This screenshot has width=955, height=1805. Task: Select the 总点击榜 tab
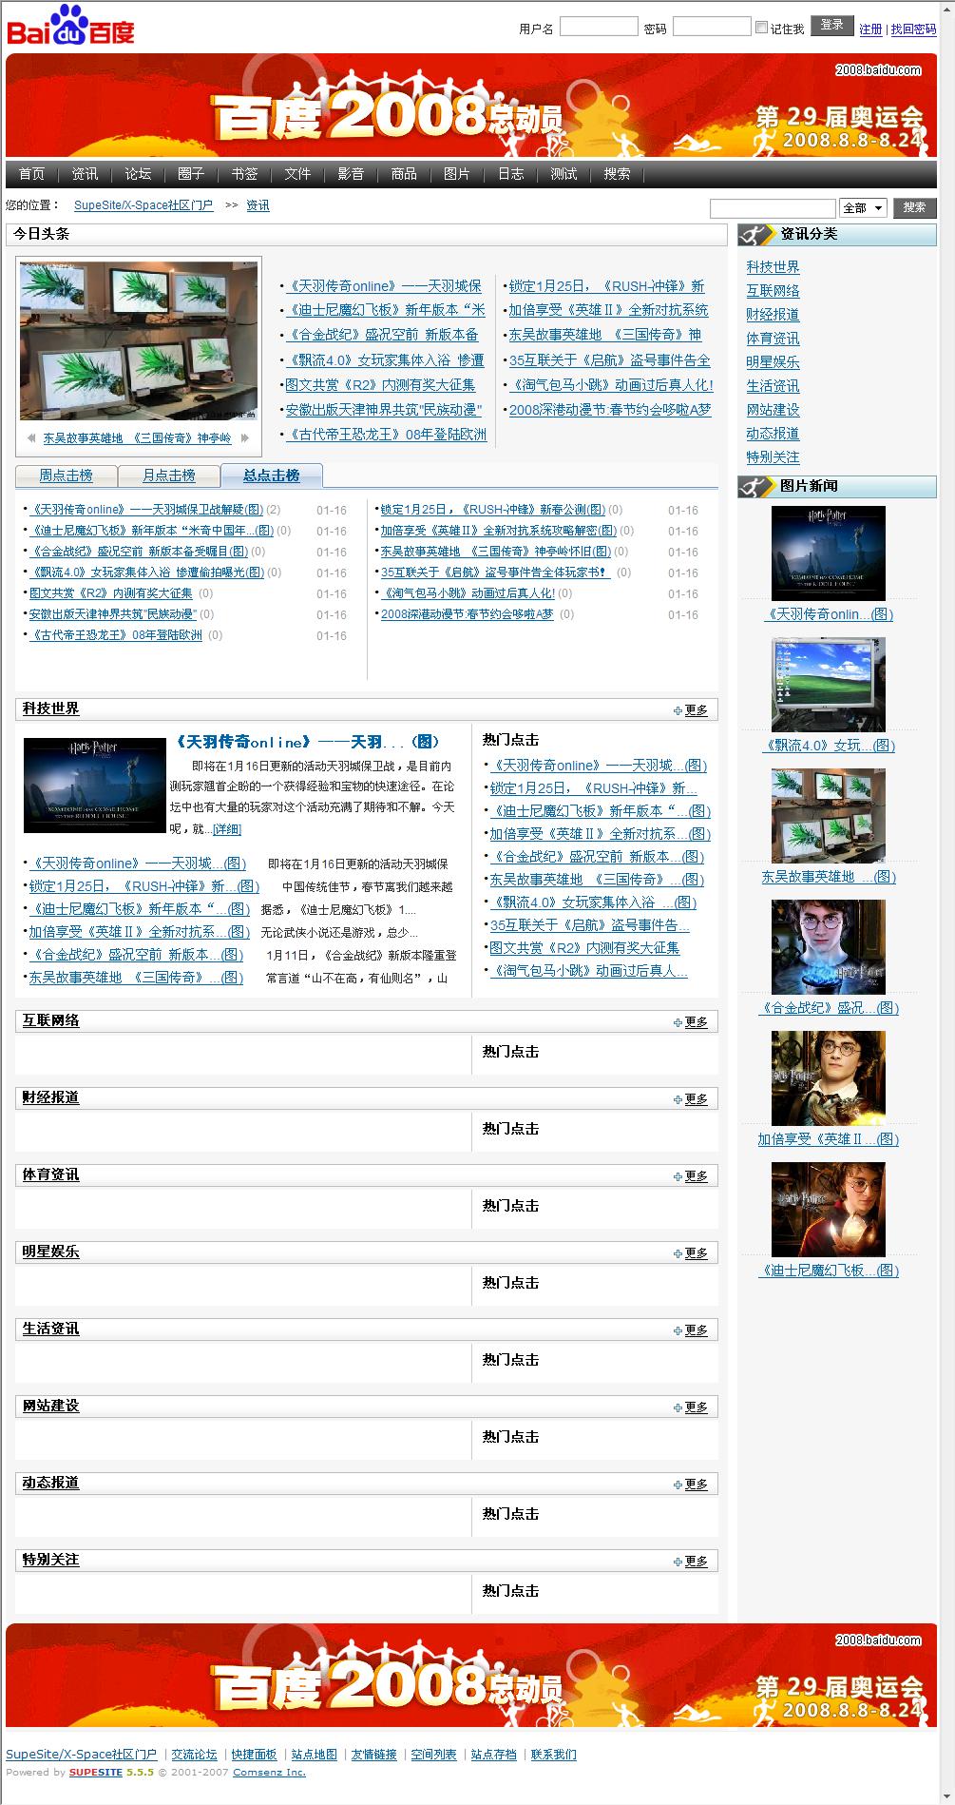tap(272, 476)
